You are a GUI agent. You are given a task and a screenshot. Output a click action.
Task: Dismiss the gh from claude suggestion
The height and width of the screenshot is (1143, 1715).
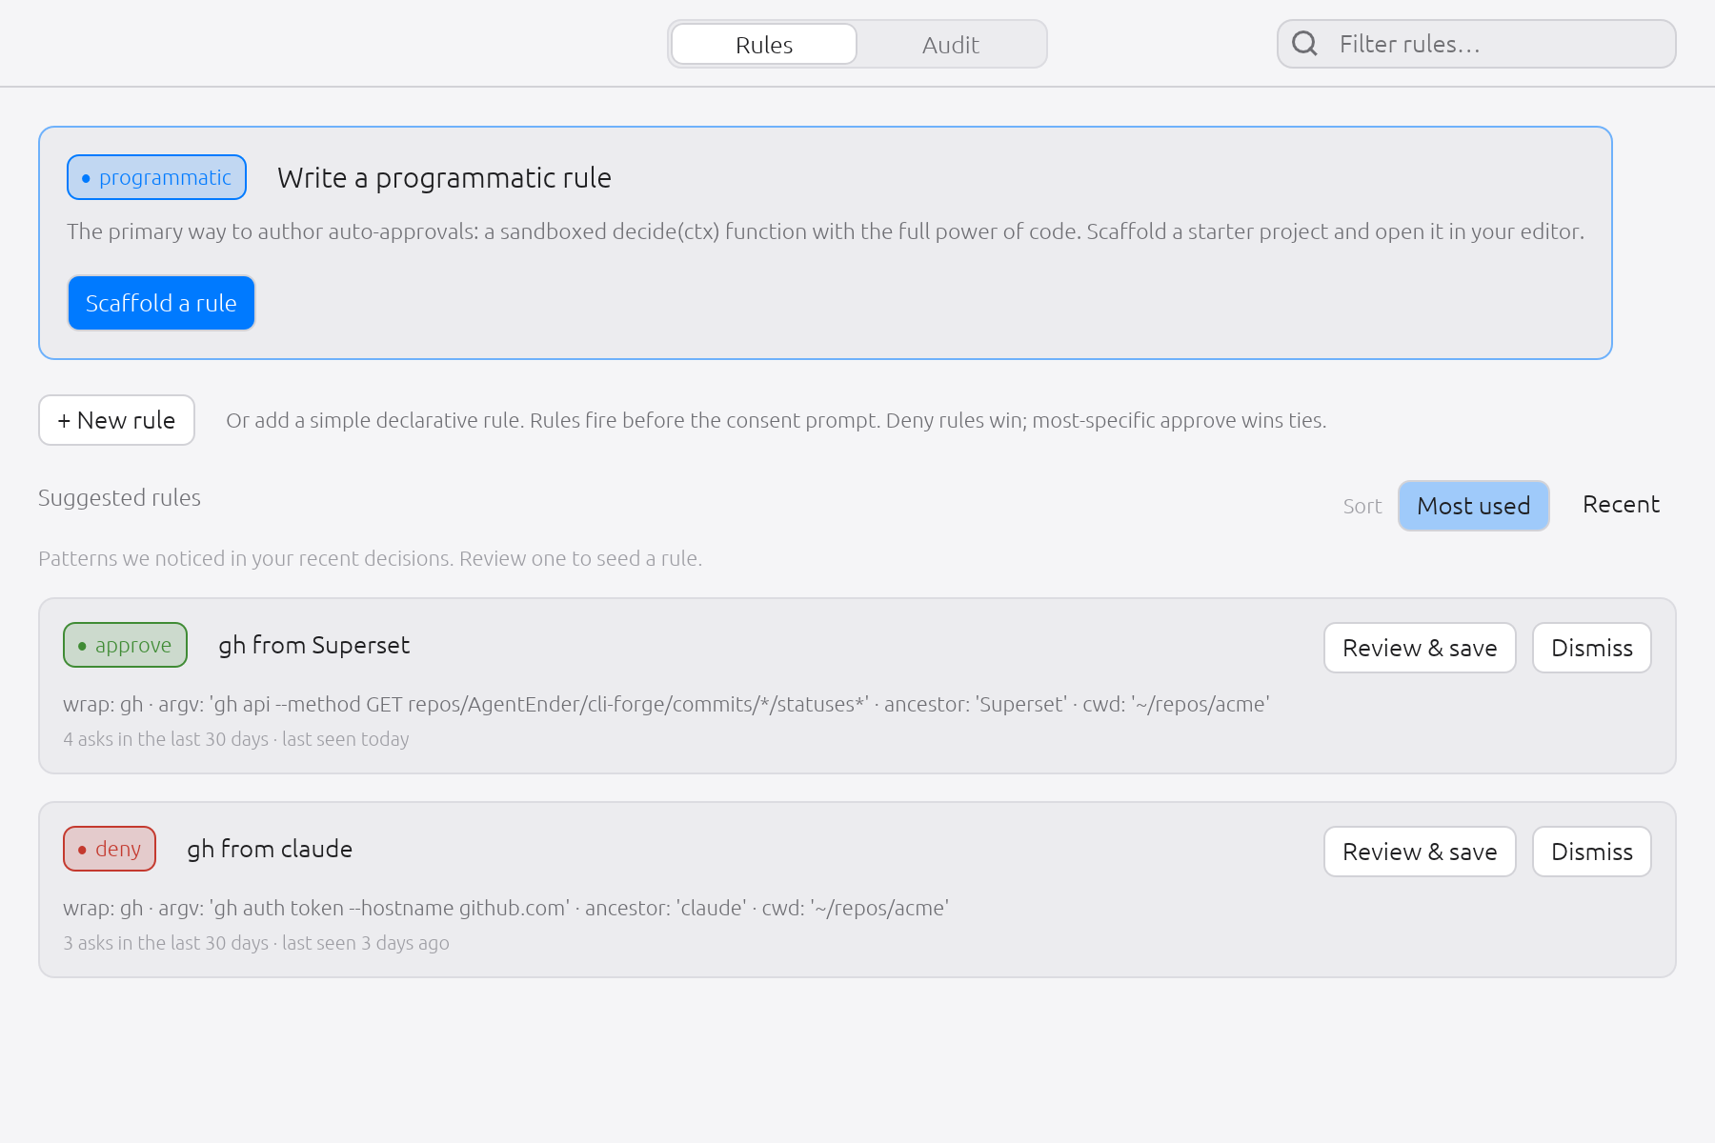pyautogui.click(x=1591, y=852)
